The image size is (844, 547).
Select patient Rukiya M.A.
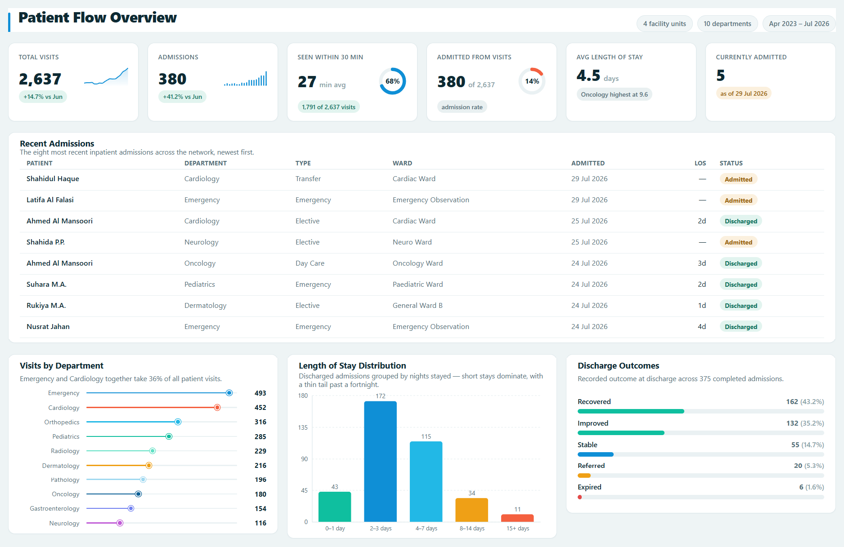tap(46, 306)
